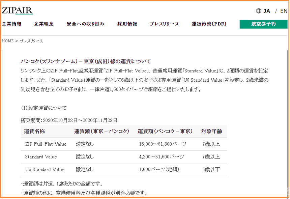The image size is (290, 199).
Task: Click the 4,200～51,600バーツ fare cell
Action: pos(162,157)
